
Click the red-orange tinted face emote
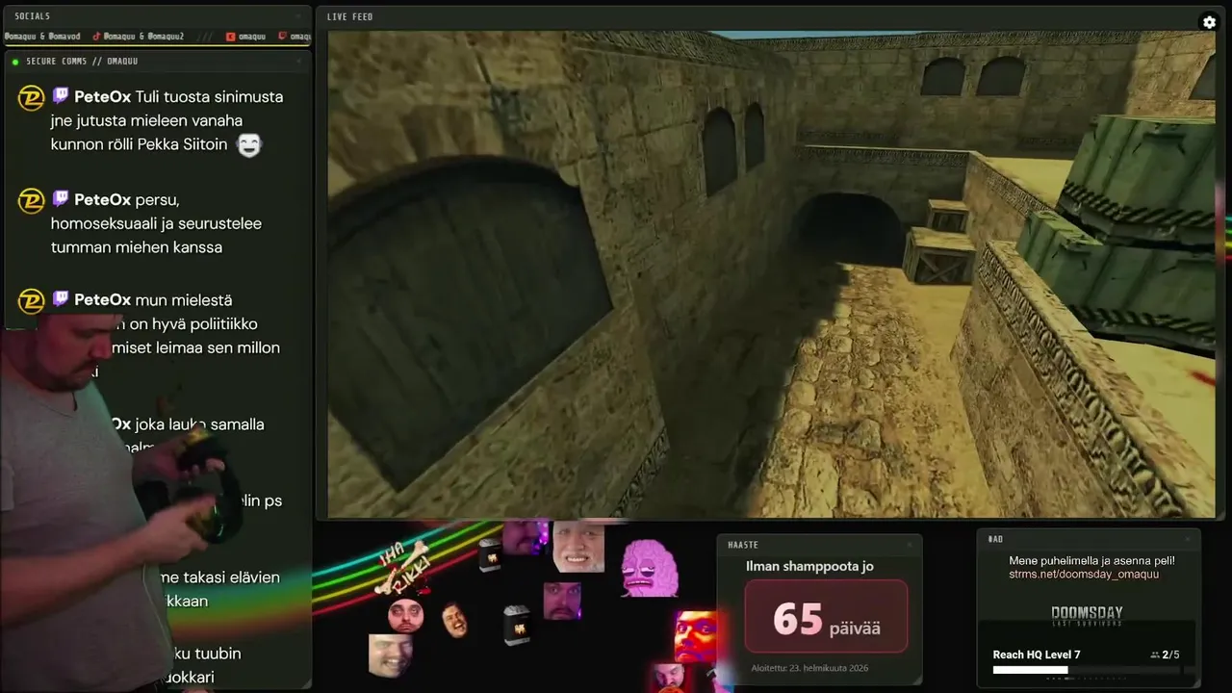[695, 635]
